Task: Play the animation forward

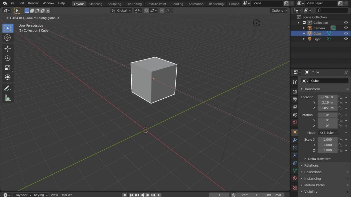Action: click(x=148, y=195)
